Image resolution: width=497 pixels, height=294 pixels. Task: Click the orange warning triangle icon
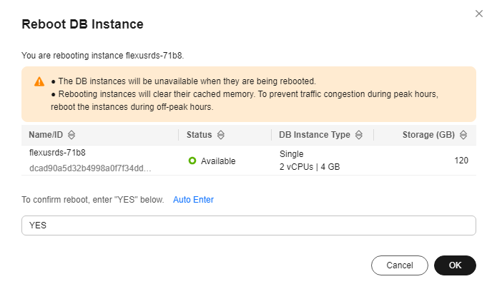tap(39, 81)
